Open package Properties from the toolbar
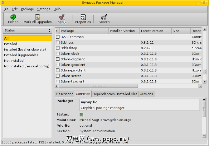 [x=83, y=17]
